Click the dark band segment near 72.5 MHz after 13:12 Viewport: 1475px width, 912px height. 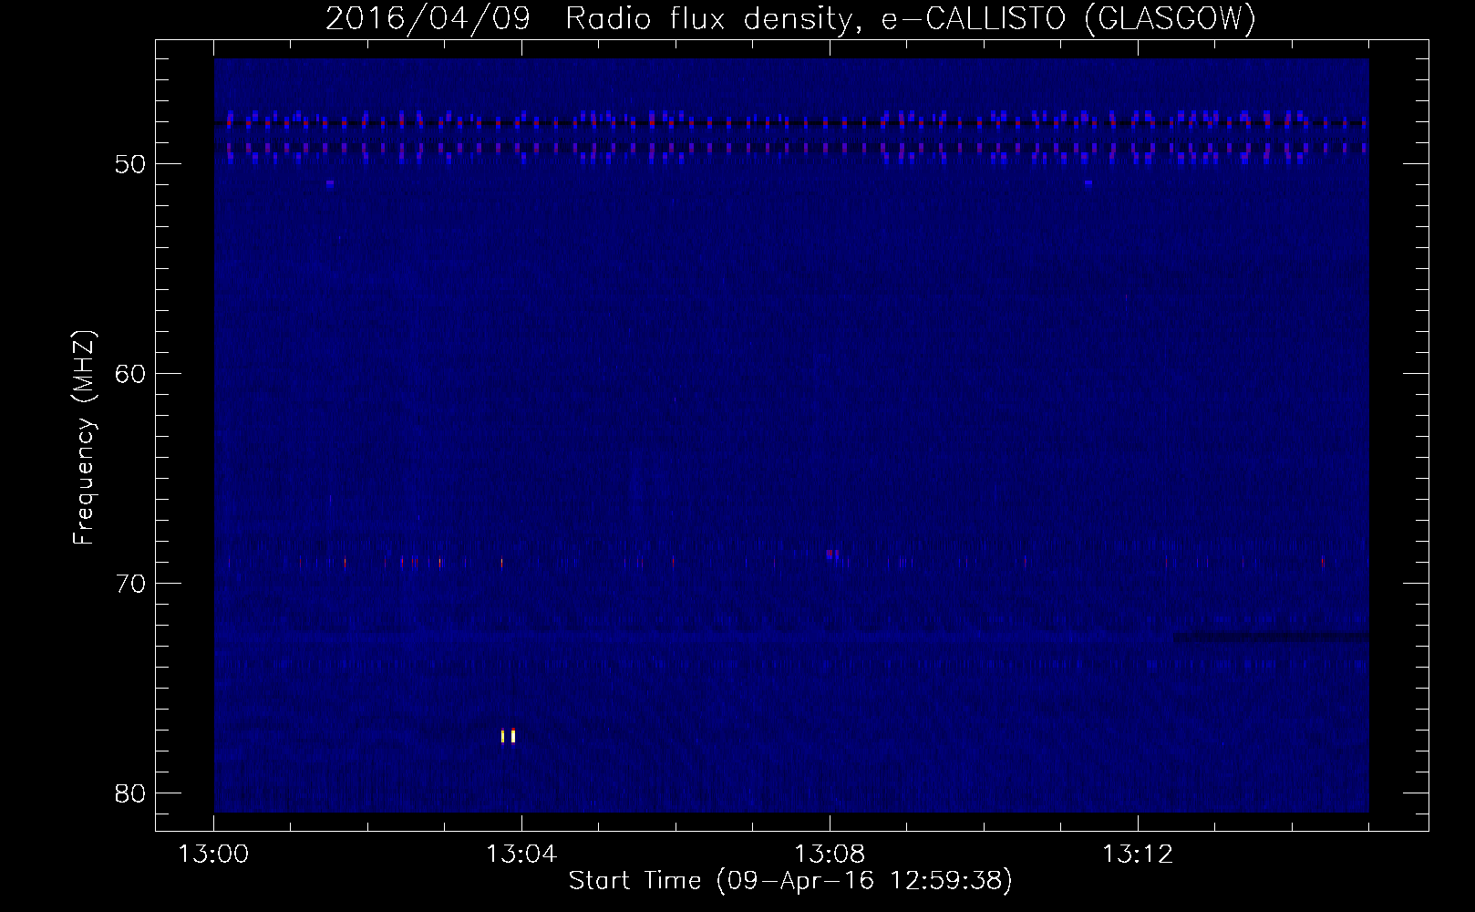pyautogui.click(x=1271, y=637)
